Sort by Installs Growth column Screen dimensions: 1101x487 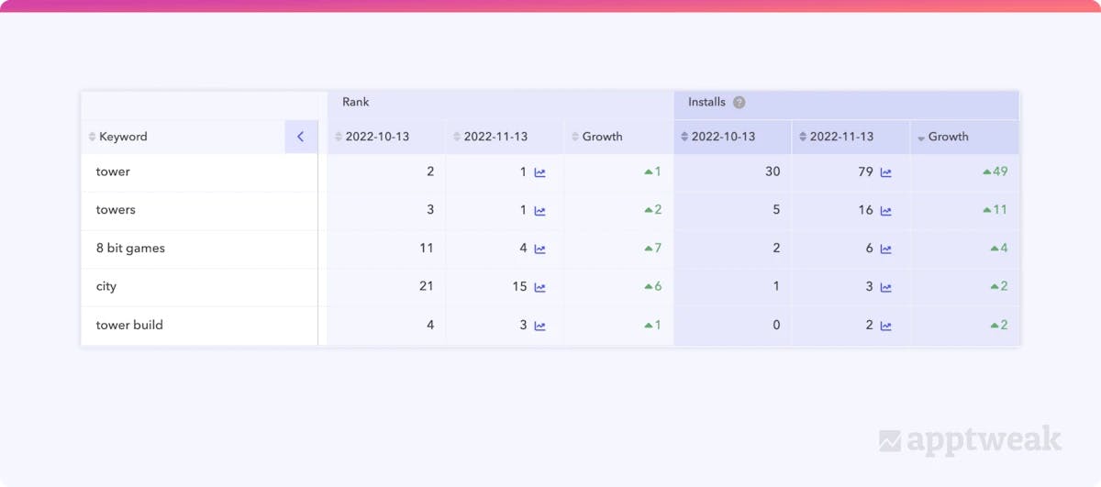(948, 137)
